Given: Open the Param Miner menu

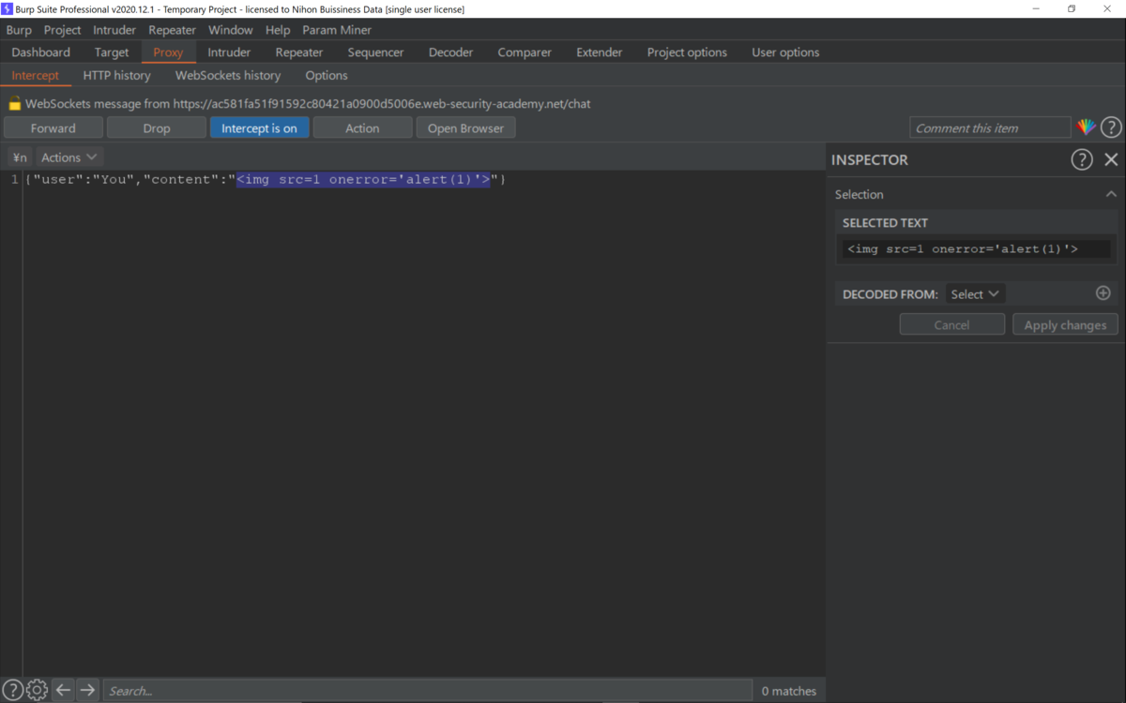Looking at the screenshot, I should [x=337, y=30].
